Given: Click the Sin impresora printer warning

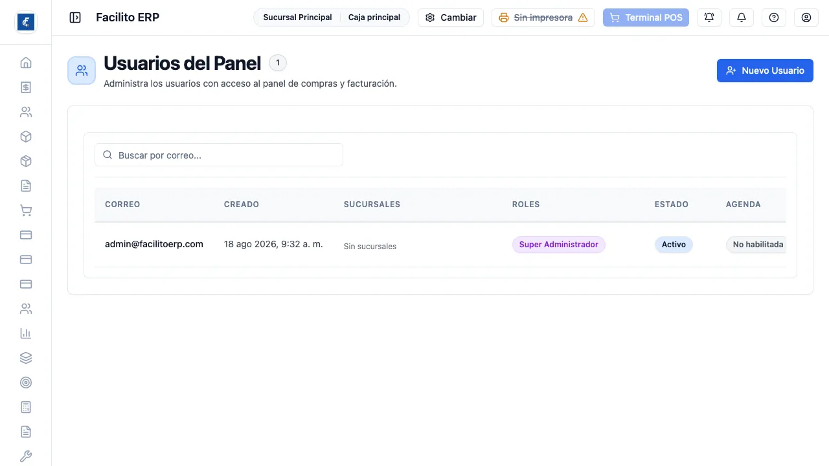Looking at the screenshot, I should click(543, 17).
